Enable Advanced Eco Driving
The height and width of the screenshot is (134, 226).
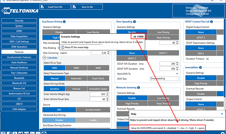[93, 120]
